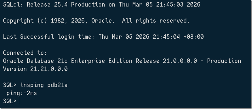252x109 pixels.
Task: Click the "Oracle Database 21c" text
Action: tap(35, 61)
